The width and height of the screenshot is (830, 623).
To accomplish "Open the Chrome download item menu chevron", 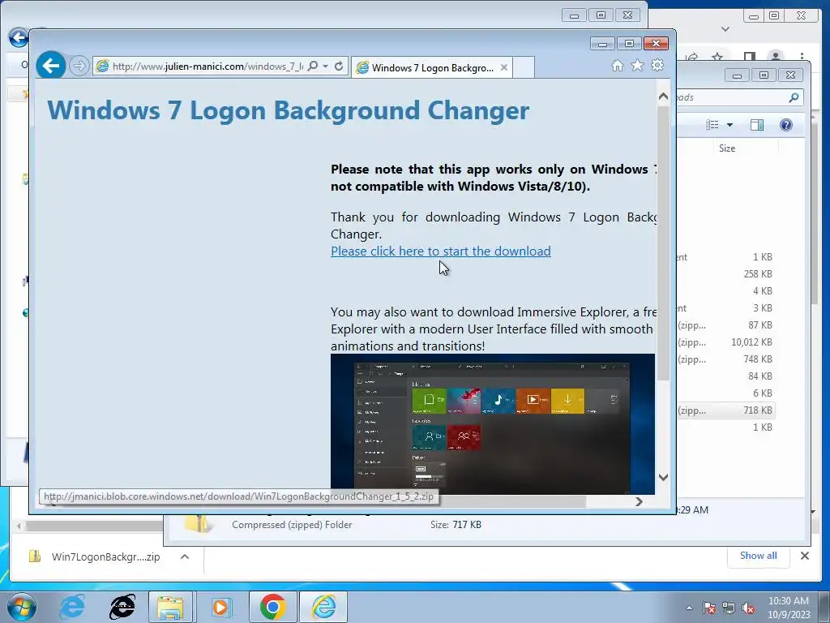I will pyautogui.click(x=185, y=556).
